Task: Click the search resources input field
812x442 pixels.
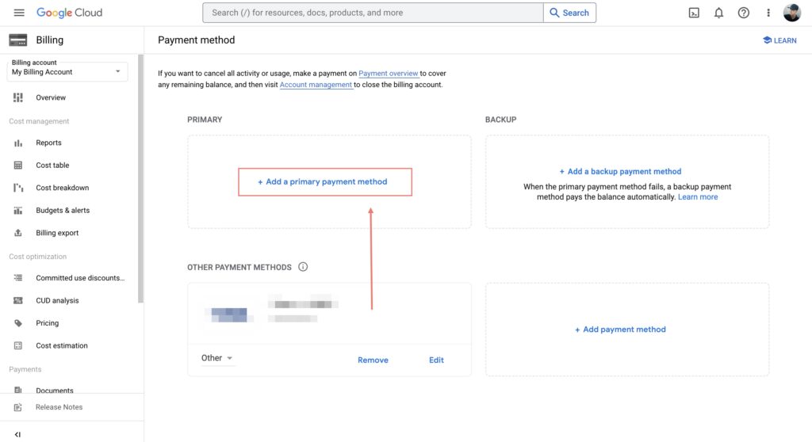Action: pos(373,13)
